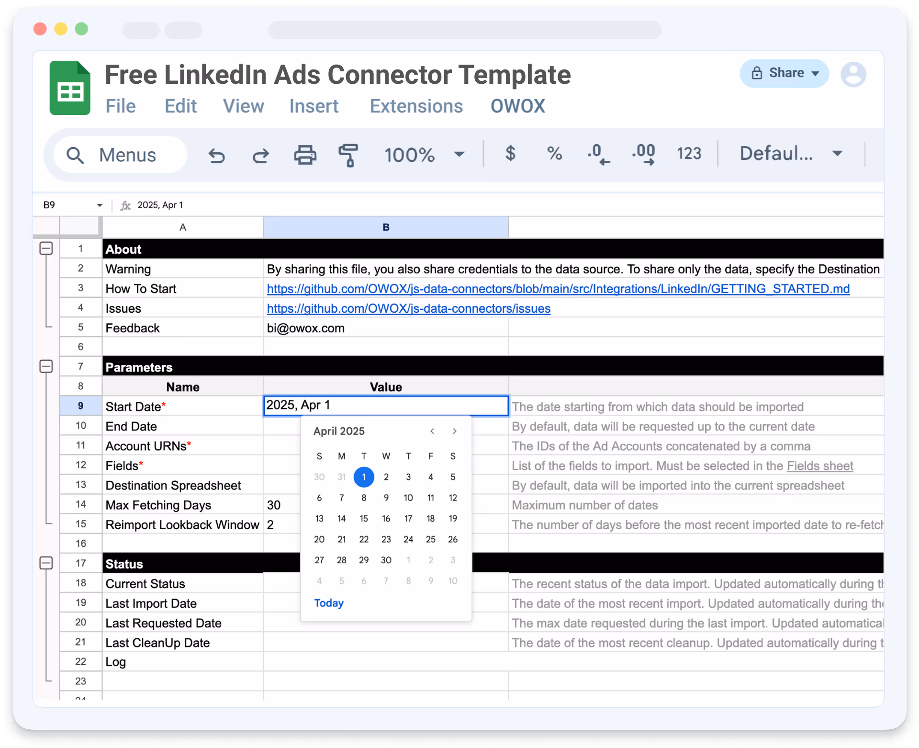
Task: Click decrease decimal places icon
Action: point(598,154)
